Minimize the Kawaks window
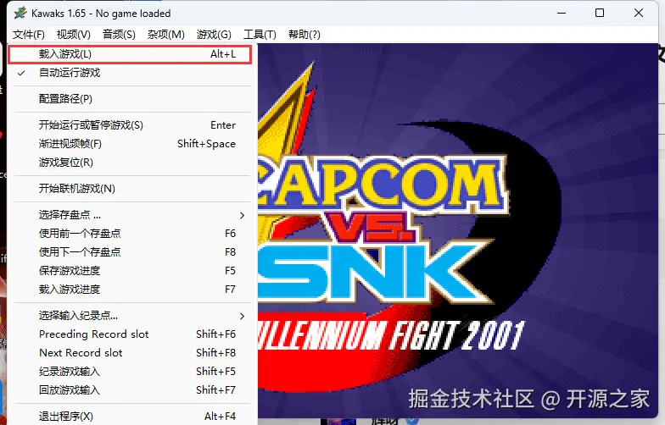Image resolution: width=665 pixels, height=425 pixels. coord(562,14)
